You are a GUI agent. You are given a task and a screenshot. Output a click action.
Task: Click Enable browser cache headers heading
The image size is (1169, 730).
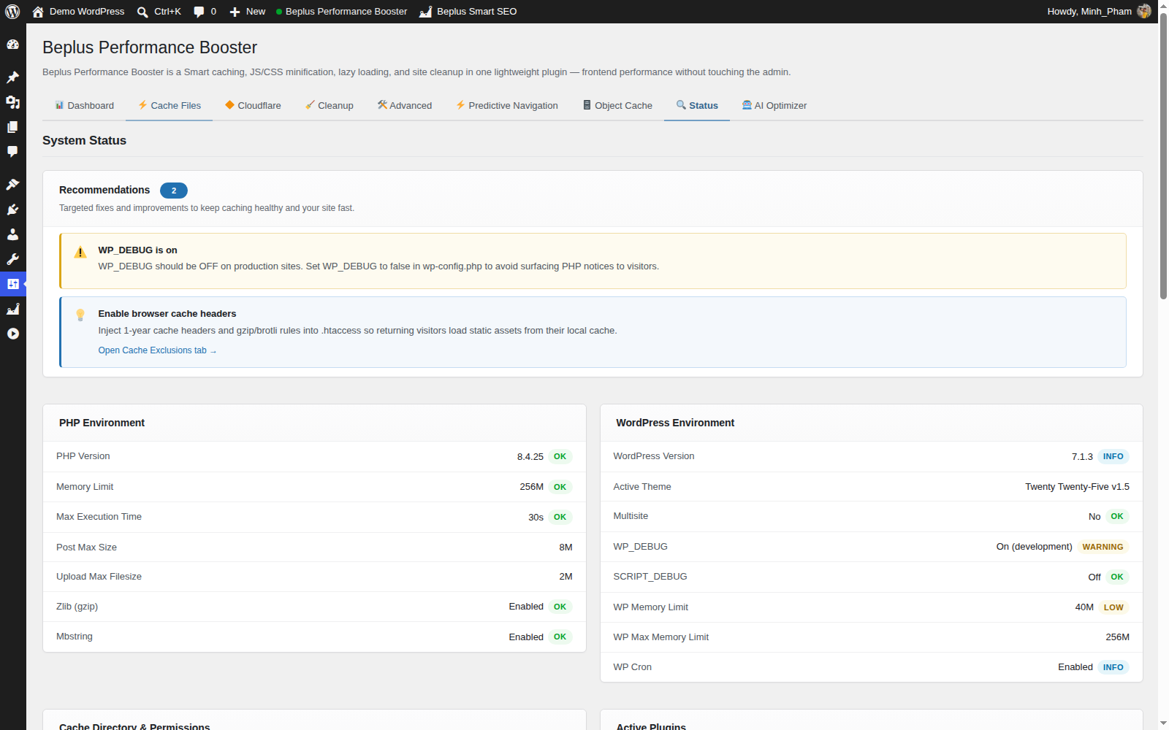pyautogui.click(x=167, y=314)
